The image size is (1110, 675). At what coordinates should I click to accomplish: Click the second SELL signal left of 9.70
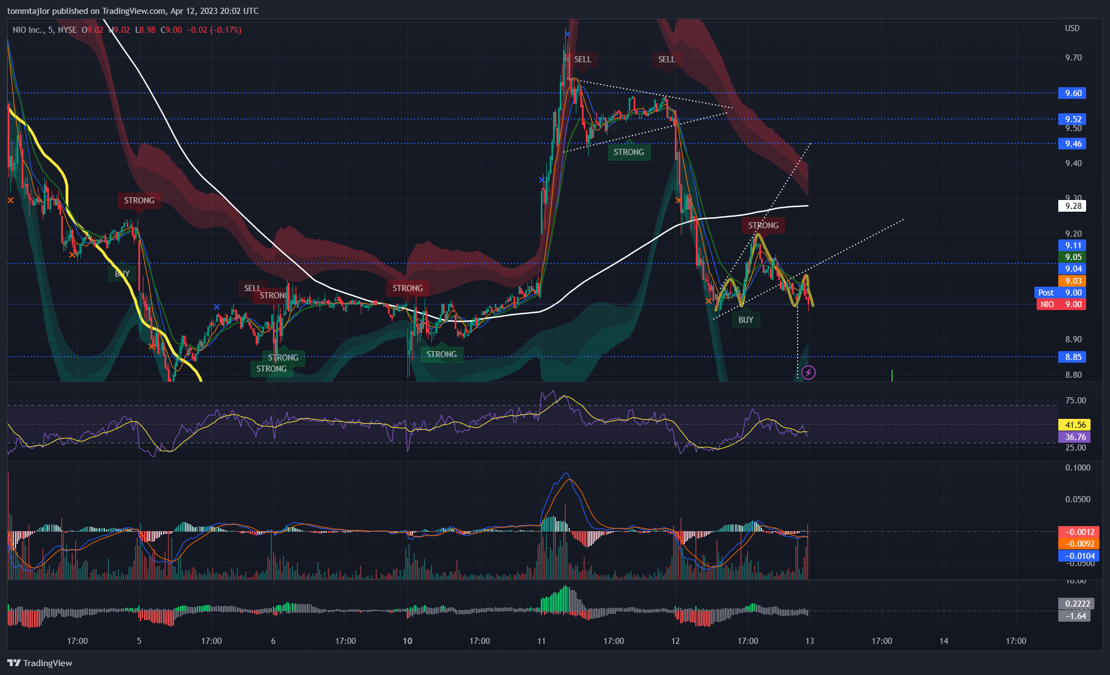coord(666,59)
